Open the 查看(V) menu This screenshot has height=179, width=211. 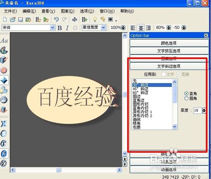tap(48, 11)
